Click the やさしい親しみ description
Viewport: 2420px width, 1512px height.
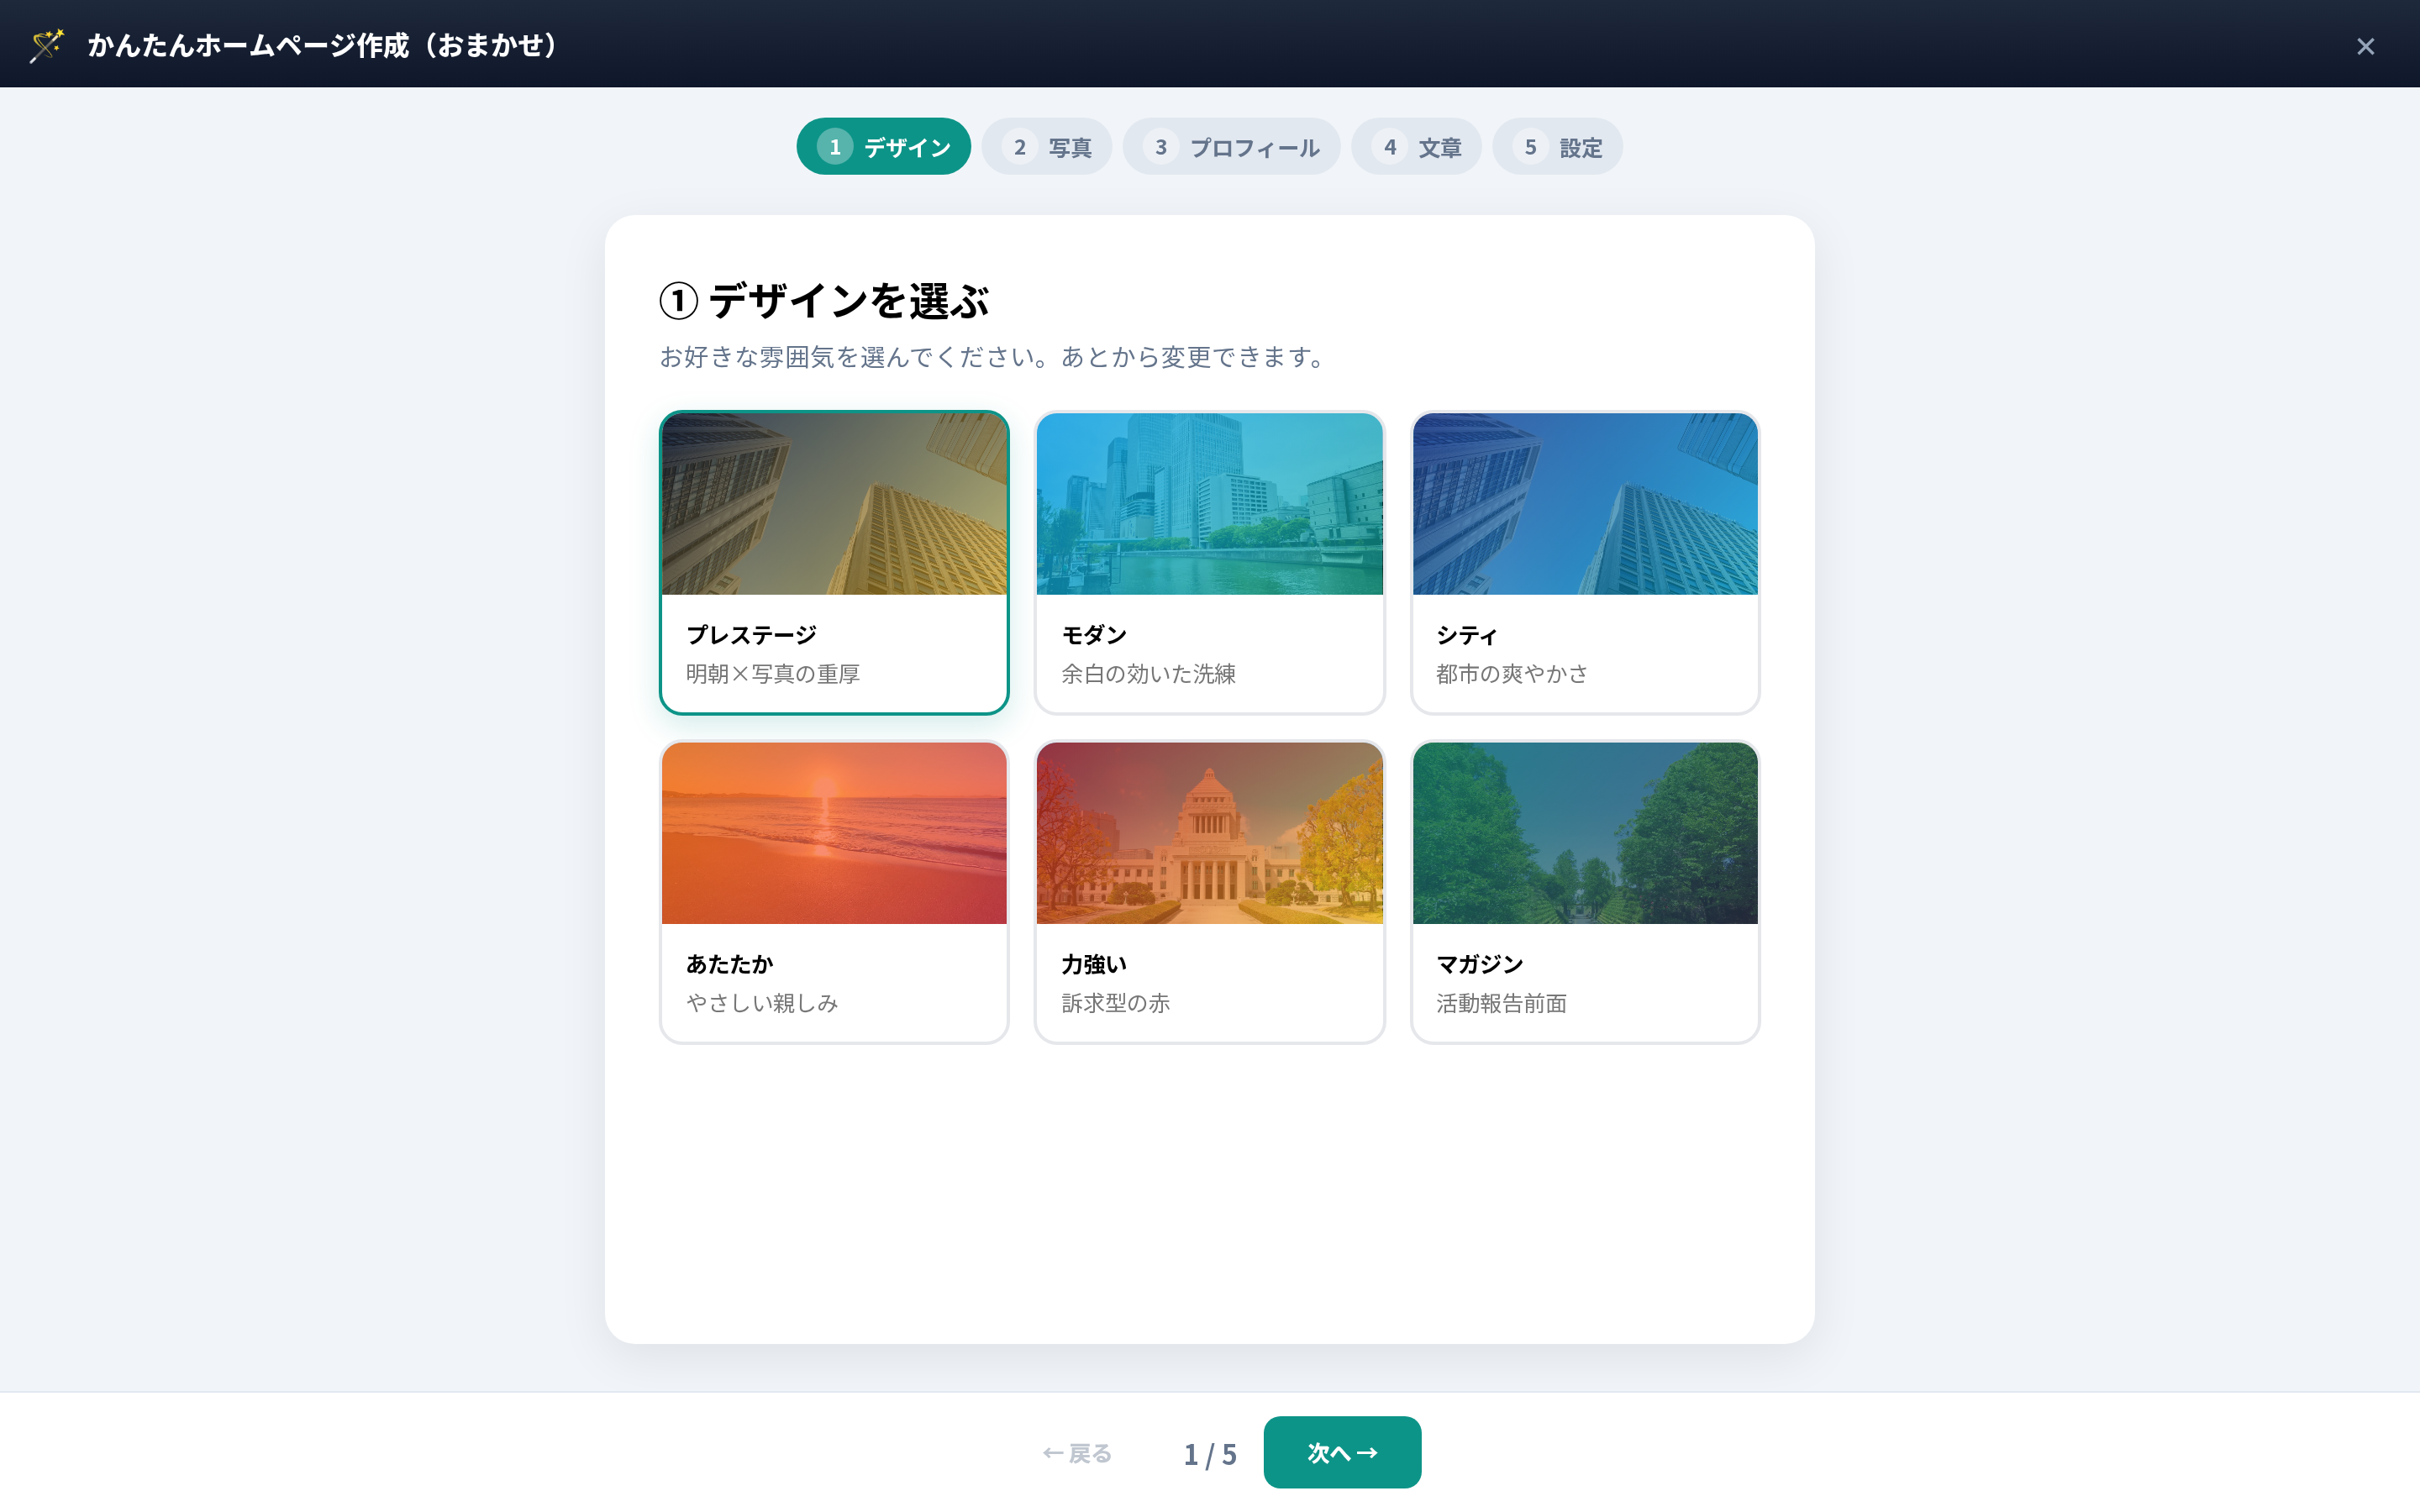coord(762,1003)
